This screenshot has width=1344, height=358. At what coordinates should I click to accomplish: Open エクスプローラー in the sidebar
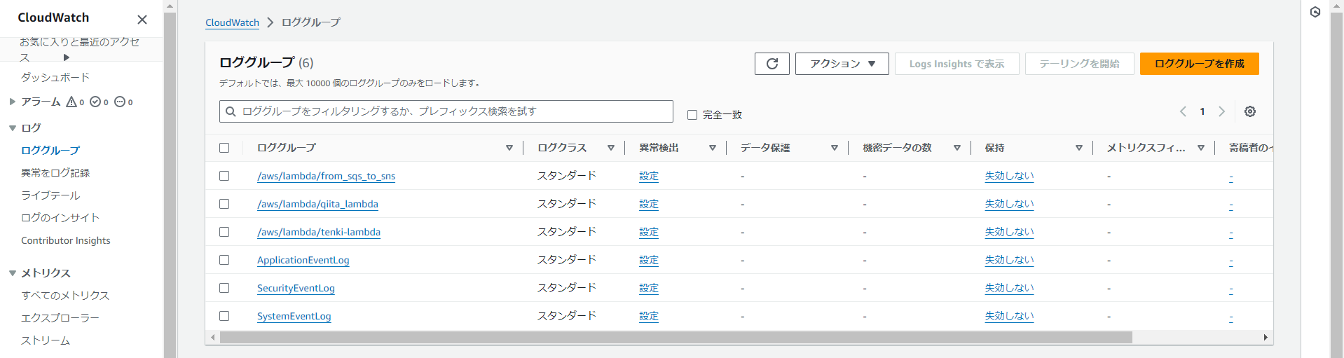[60, 318]
